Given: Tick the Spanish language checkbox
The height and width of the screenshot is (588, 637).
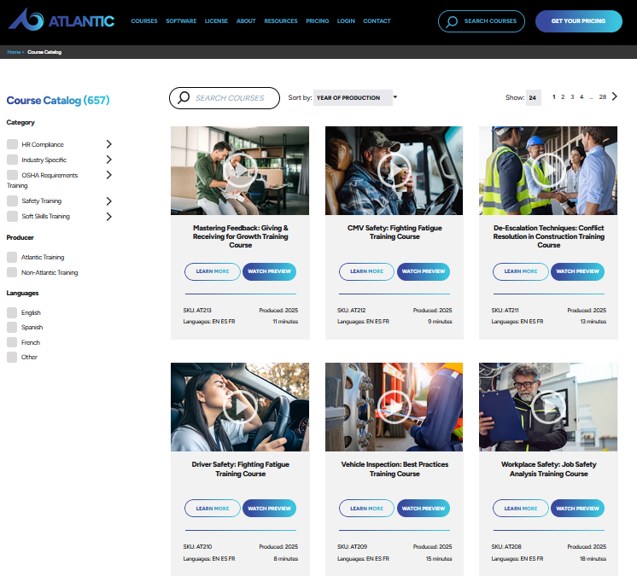Looking at the screenshot, I should (x=12, y=328).
